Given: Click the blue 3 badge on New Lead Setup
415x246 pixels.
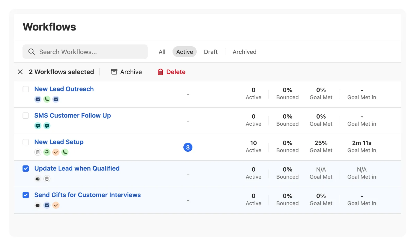Looking at the screenshot, I should [x=188, y=147].
